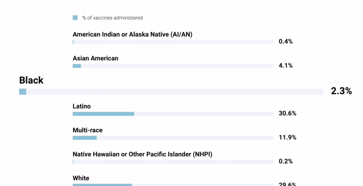
Task: Click the Multi-race category label
Action: click(x=87, y=130)
